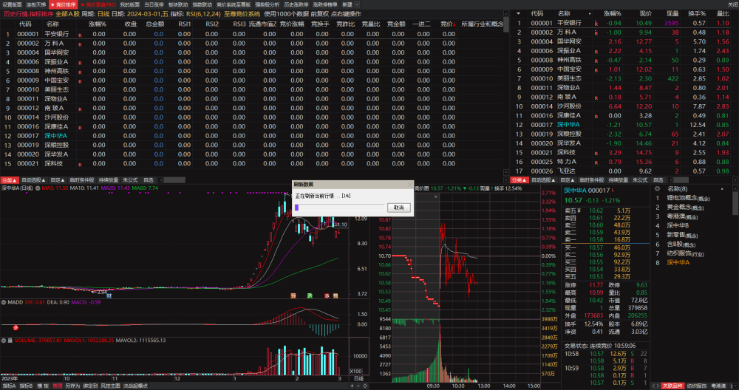
Task: Open left 分类 dropdown tab
Action: coord(10,180)
